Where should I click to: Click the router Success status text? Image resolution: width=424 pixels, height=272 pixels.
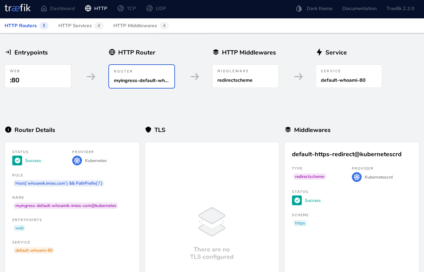(x=33, y=161)
